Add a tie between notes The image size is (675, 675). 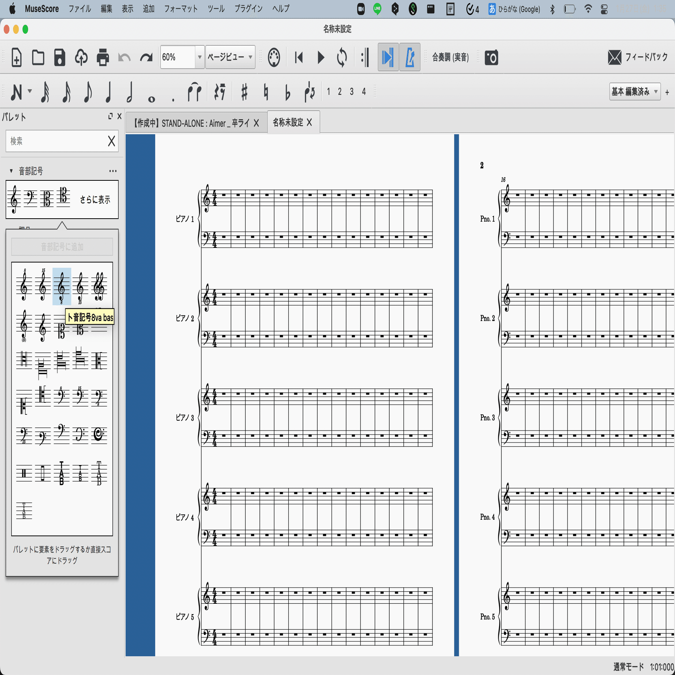point(194,92)
